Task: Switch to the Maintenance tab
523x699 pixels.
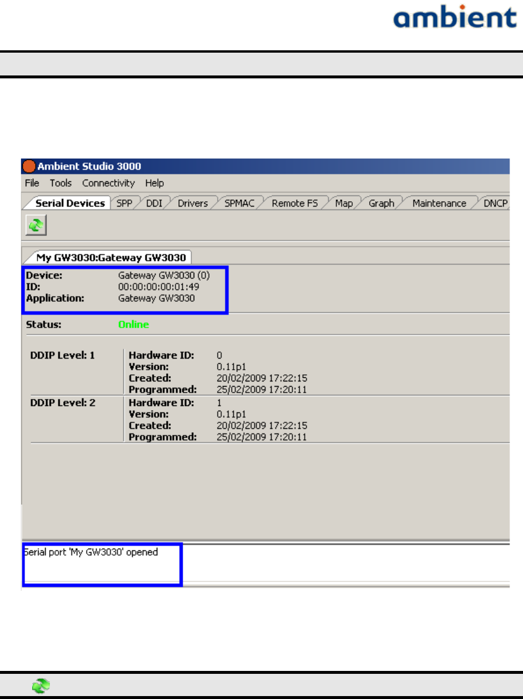Action: click(439, 204)
